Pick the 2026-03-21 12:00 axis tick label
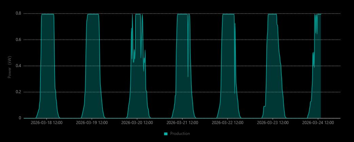This screenshot has width=354, height=142. (x=182, y=122)
